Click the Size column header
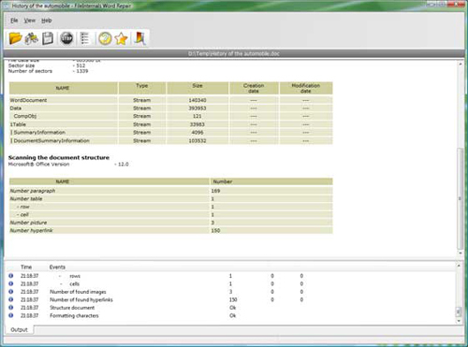This screenshot has width=468, height=347. (x=197, y=88)
